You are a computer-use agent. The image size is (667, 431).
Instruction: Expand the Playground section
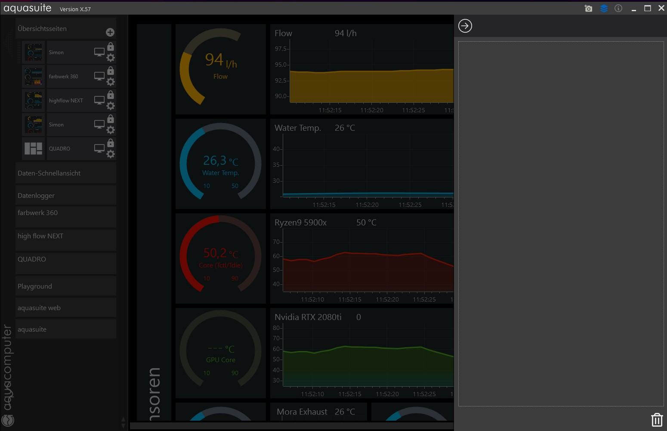[x=66, y=286]
